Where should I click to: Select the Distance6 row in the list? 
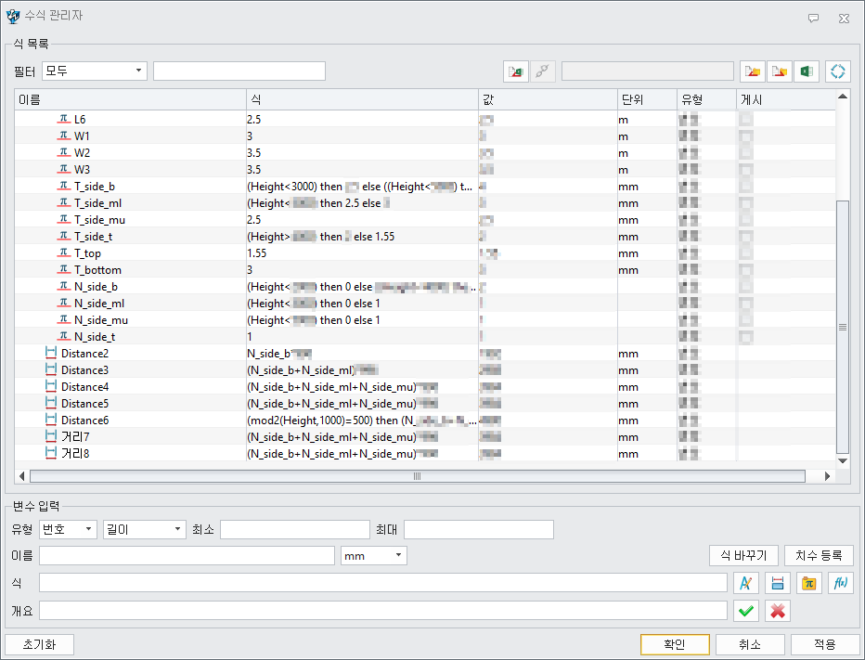[85, 421]
